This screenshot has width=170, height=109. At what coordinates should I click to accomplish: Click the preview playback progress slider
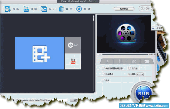(122, 54)
